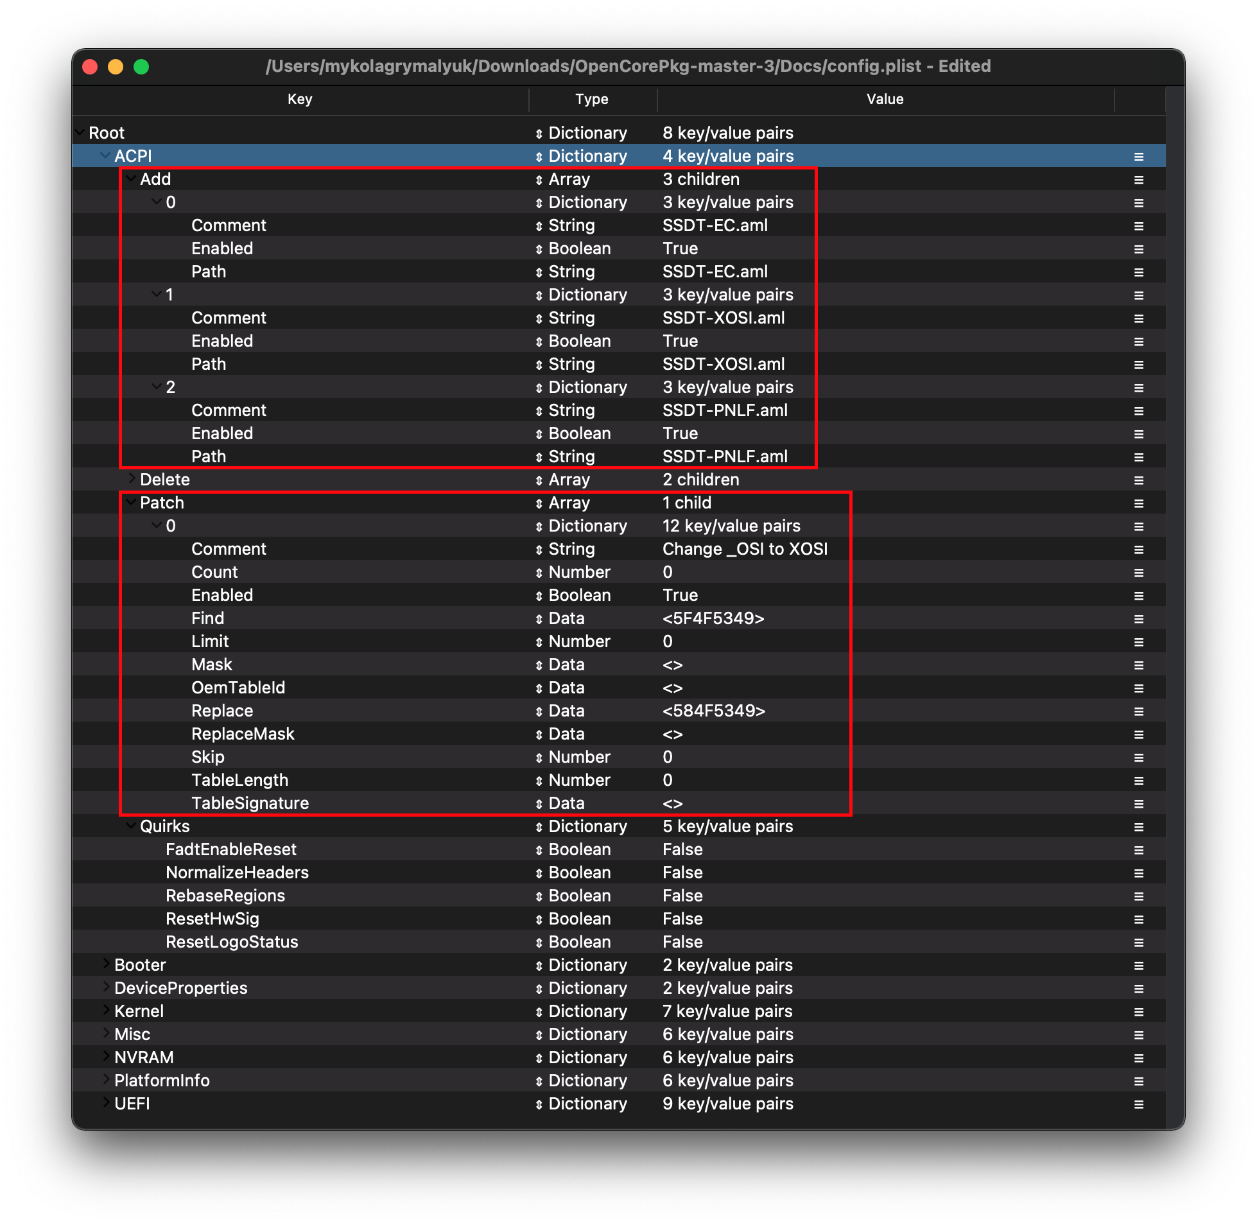Click the row menu icon for Delete row
1257x1225 pixels.
click(1138, 480)
